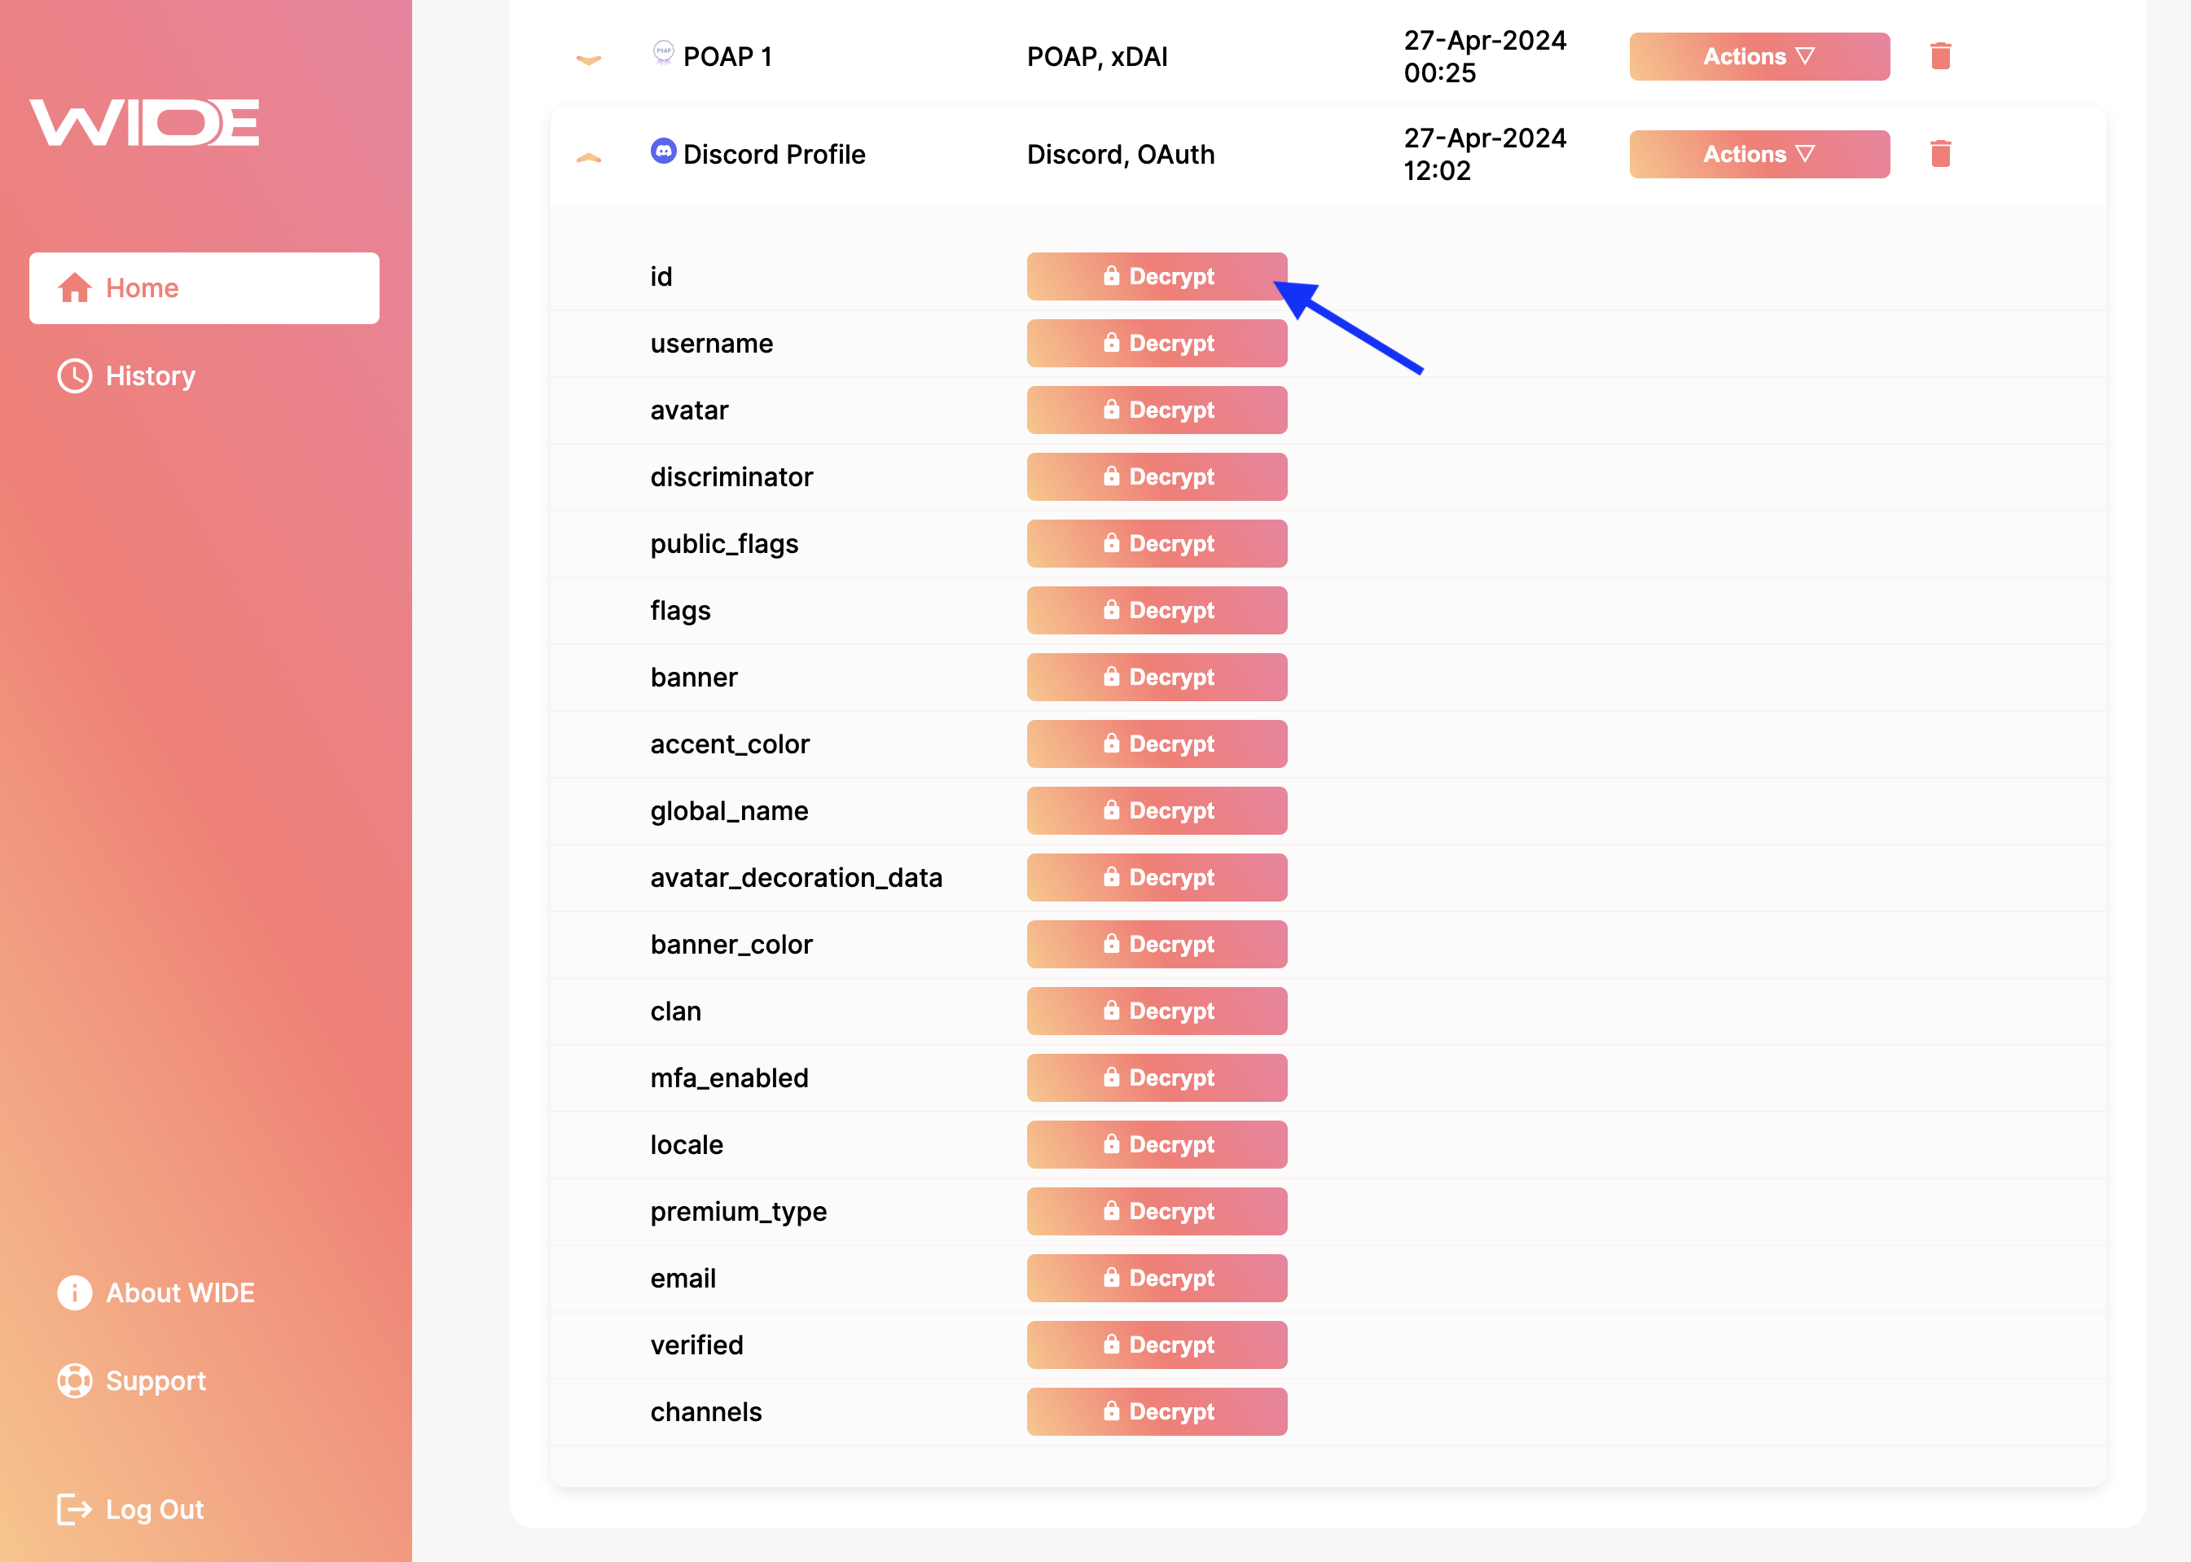
Task: Click the Home house icon
Action: (x=75, y=287)
